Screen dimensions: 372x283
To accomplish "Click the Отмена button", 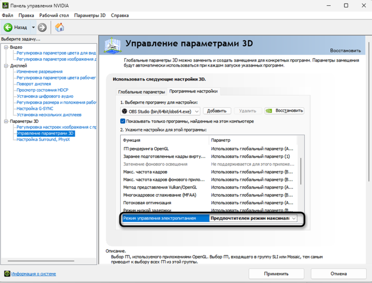I will pyautogui.click(x=338, y=274).
